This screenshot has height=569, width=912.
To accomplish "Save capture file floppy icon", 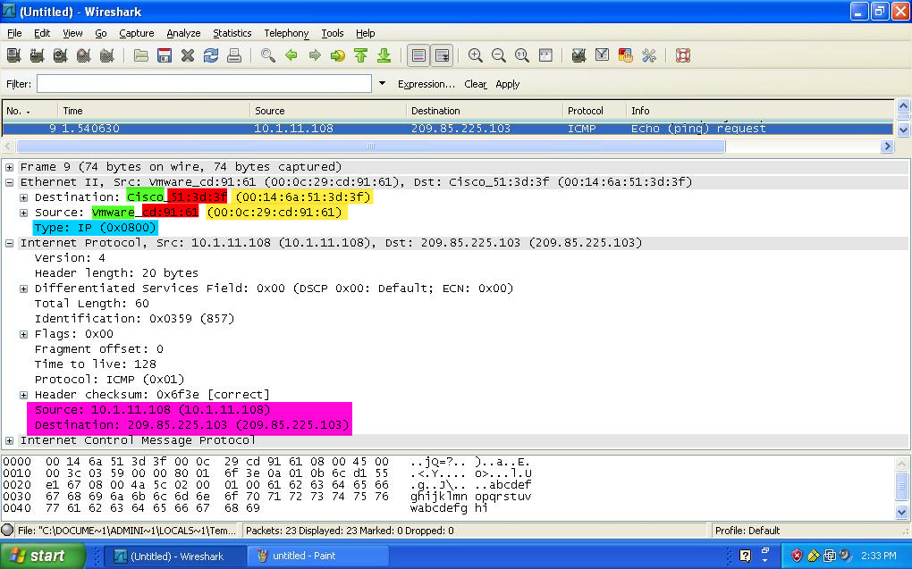I will click(165, 55).
